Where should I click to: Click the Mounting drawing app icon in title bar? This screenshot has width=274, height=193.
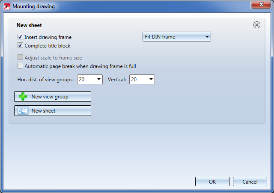[x=7, y=6]
